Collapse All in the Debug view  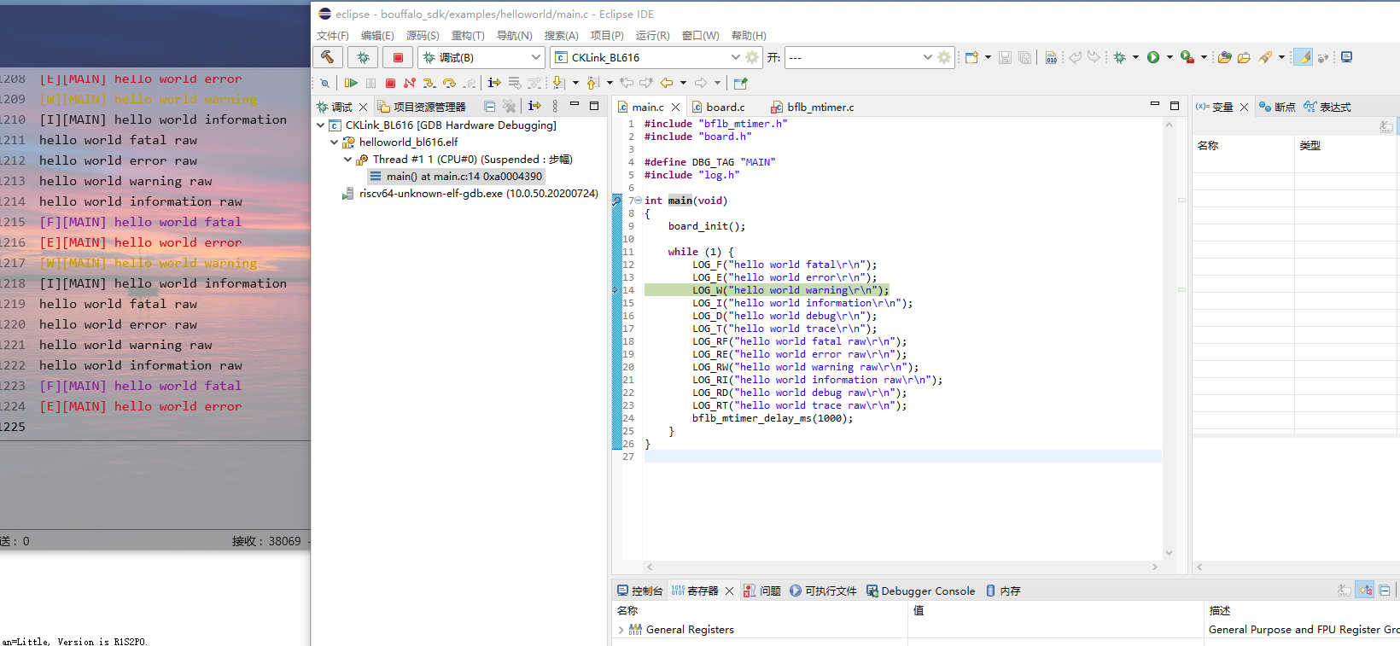click(489, 106)
